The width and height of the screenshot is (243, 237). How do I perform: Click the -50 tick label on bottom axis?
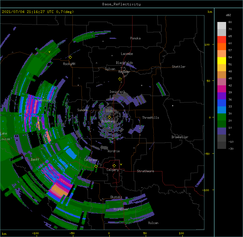coord(72,233)
